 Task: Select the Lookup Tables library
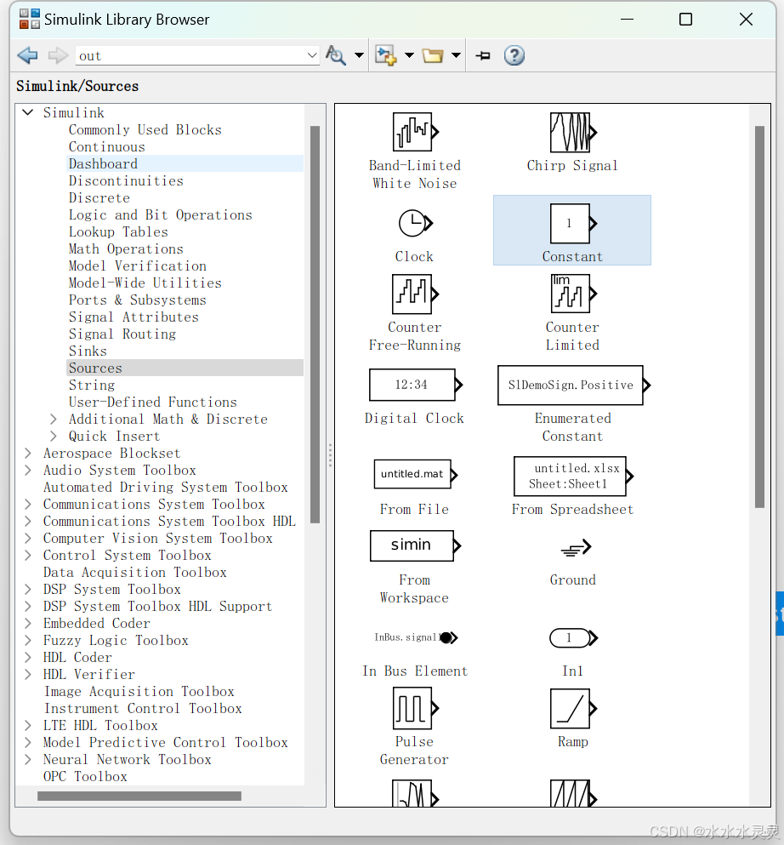click(x=118, y=231)
